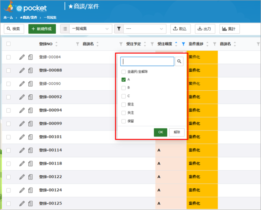The image size is (261, 210).
Task: Click the funnel filter button in toolbar
Action: 119,29
